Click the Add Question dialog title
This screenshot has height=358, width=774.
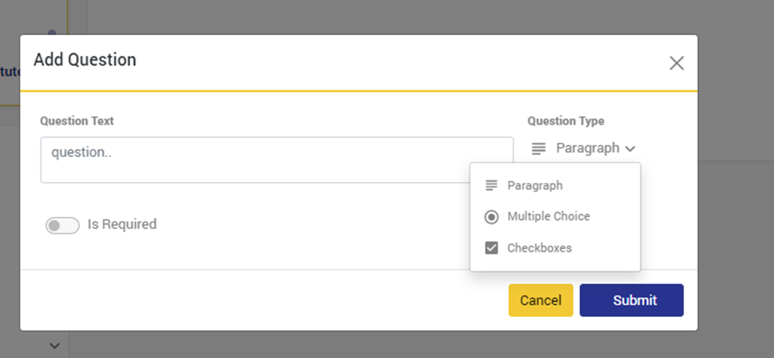pos(84,60)
